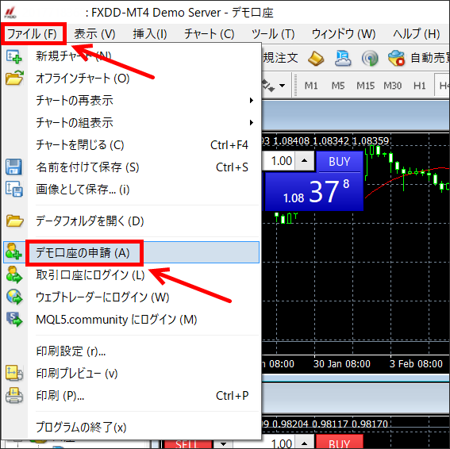Select 新規チャート (N) menu entry

pos(131,56)
